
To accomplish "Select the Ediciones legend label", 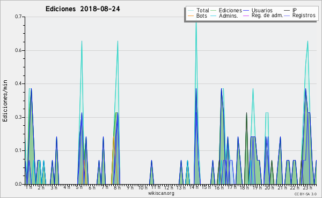I will [230, 10].
